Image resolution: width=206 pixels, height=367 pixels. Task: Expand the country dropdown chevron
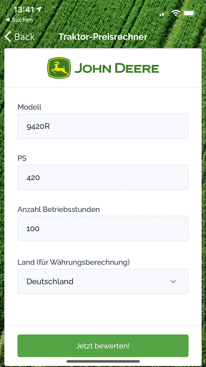pyautogui.click(x=173, y=281)
